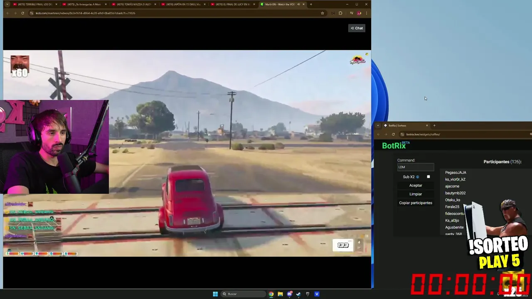Screen dimensions: 532x299
Task: Open Discord from the taskbar
Action: [x=290, y=294]
